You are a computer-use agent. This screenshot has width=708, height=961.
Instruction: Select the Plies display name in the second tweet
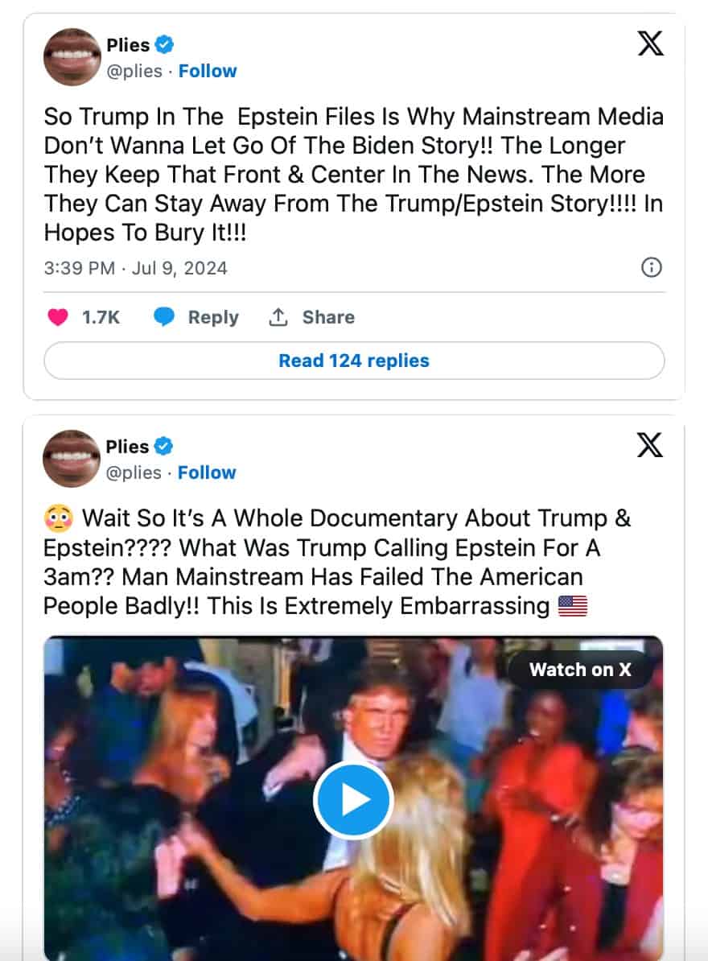[x=129, y=446]
